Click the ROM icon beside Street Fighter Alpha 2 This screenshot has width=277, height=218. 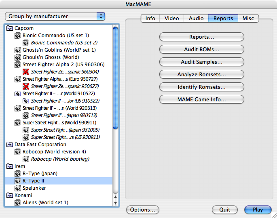18,65
